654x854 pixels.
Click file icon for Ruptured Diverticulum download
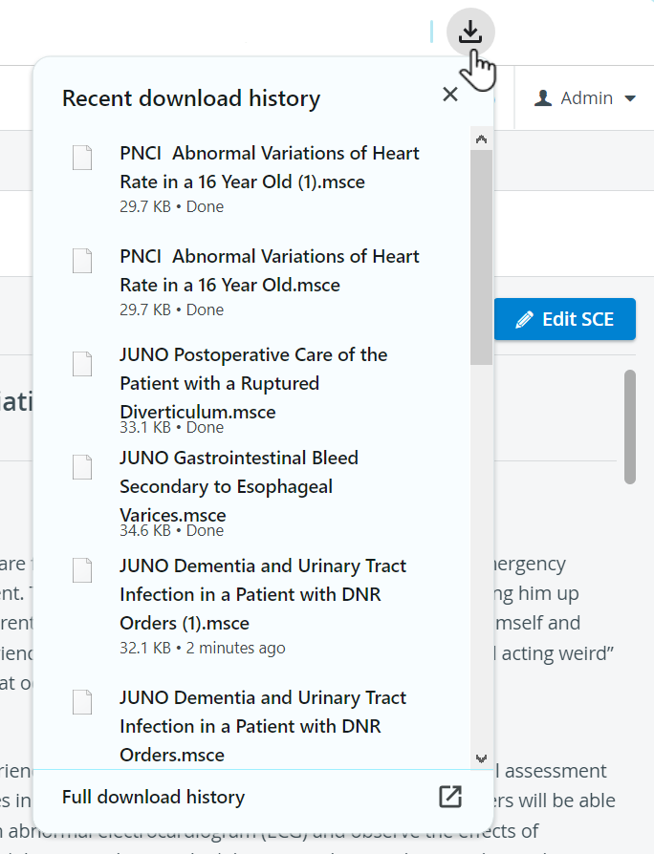tap(82, 364)
